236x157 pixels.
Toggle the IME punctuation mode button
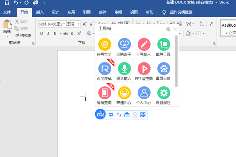point(119,115)
